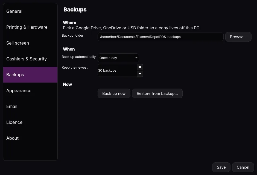
Task: Click the Where section heading
Action: (69, 23)
